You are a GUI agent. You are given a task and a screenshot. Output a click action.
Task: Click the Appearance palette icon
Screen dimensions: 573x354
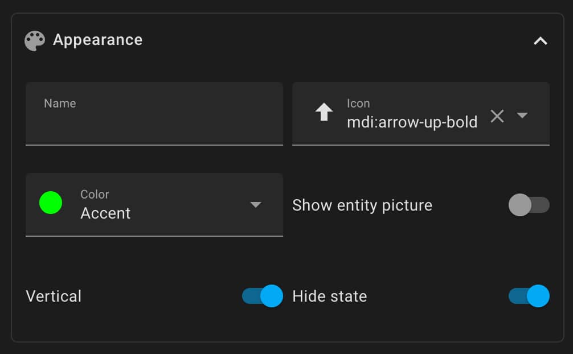coord(35,40)
